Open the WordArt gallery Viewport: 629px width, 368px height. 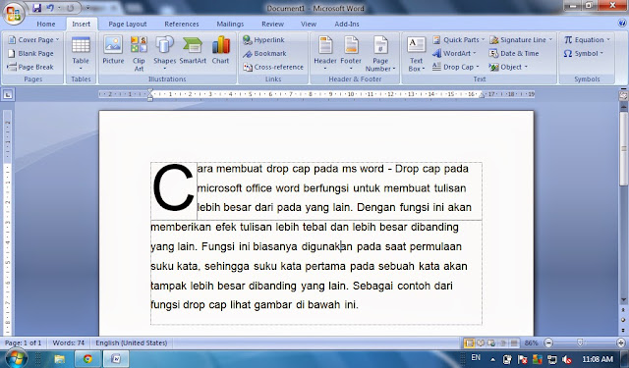[454, 53]
